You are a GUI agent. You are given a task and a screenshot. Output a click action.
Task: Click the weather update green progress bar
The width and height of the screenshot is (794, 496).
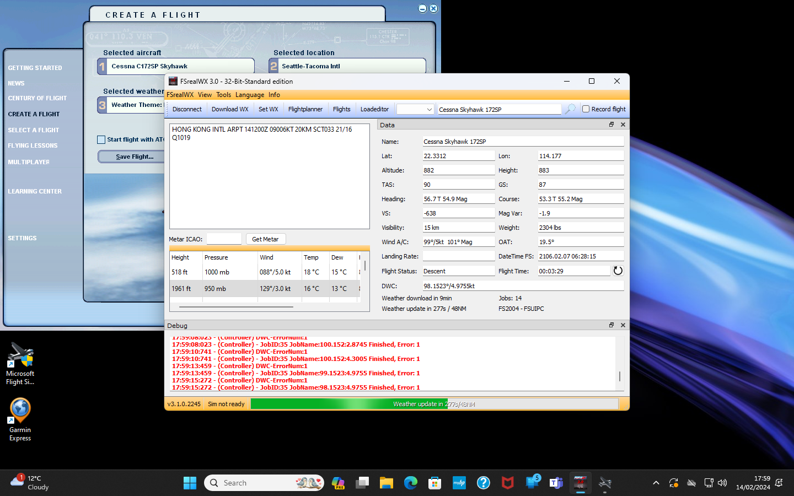pyautogui.click(x=434, y=404)
